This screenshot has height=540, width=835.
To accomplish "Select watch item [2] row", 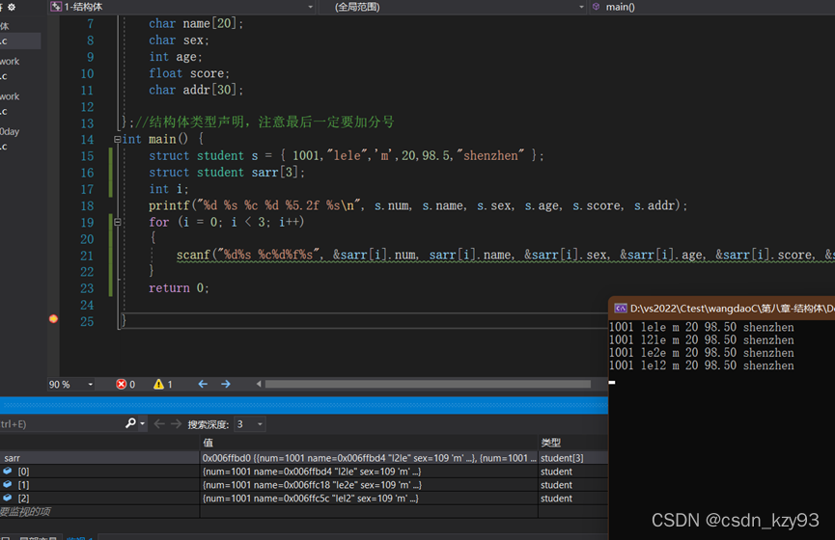I will point(303,498).
